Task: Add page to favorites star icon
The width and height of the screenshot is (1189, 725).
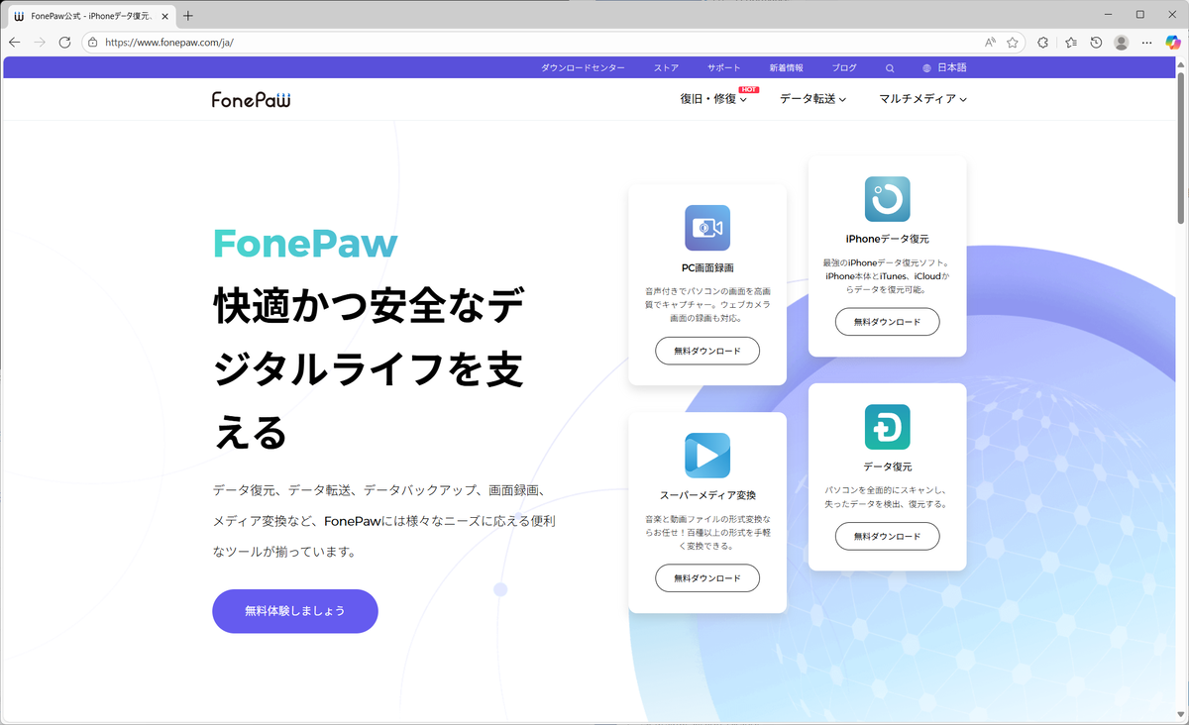Action: [1013, 43]
